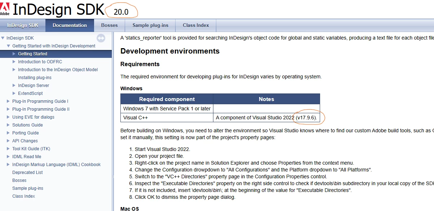This screenshot has height=211, width=434.
Task: Expand the InDesign Server node arrow
Action: (x=14, y=86)
